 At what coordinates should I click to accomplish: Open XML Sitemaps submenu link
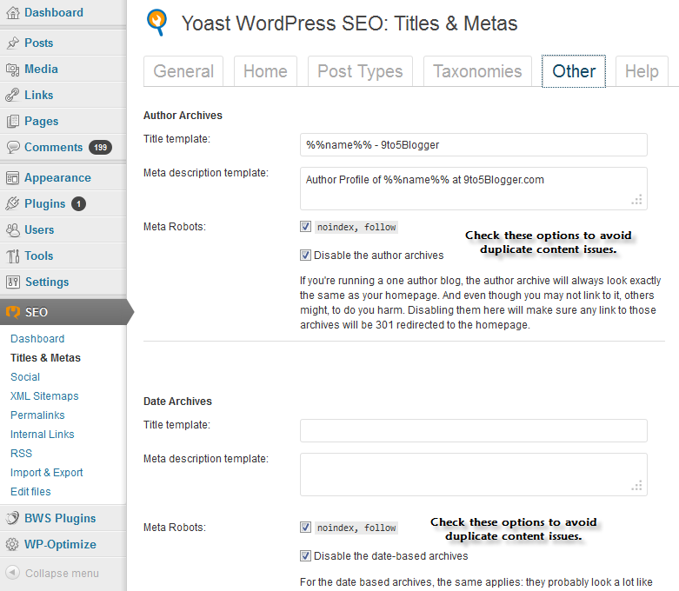click(x=44, y=395)
